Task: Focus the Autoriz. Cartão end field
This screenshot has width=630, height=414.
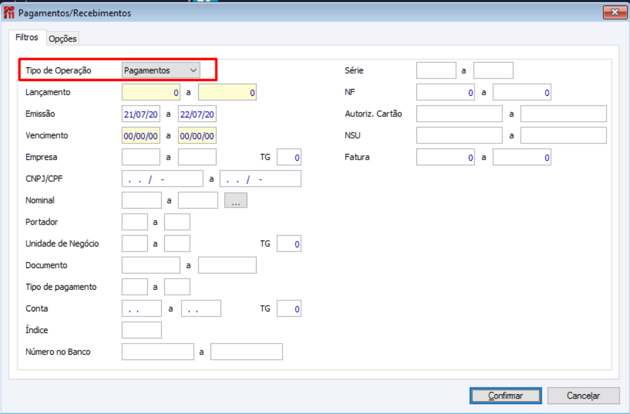Action: click(563, 114)
